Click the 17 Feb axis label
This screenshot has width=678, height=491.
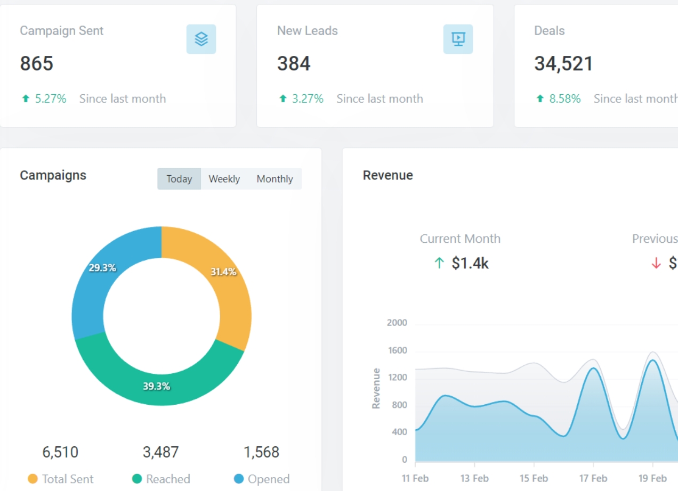pyautogui.click(x=593, y=478)
